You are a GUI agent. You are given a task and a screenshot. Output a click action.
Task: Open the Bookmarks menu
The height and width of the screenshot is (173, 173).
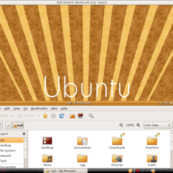(x=39, y=109)
